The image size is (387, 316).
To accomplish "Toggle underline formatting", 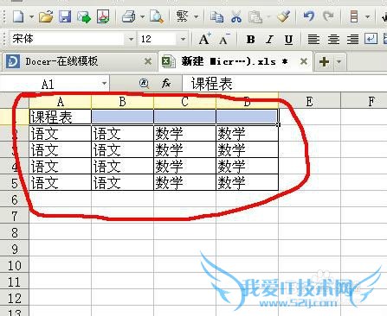I will 288,40.
